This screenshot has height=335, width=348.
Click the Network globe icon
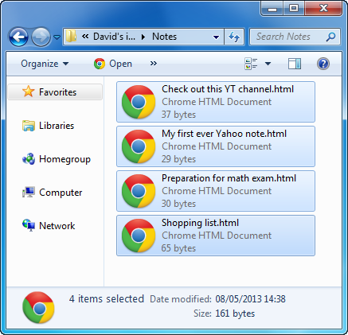point(29,225)
